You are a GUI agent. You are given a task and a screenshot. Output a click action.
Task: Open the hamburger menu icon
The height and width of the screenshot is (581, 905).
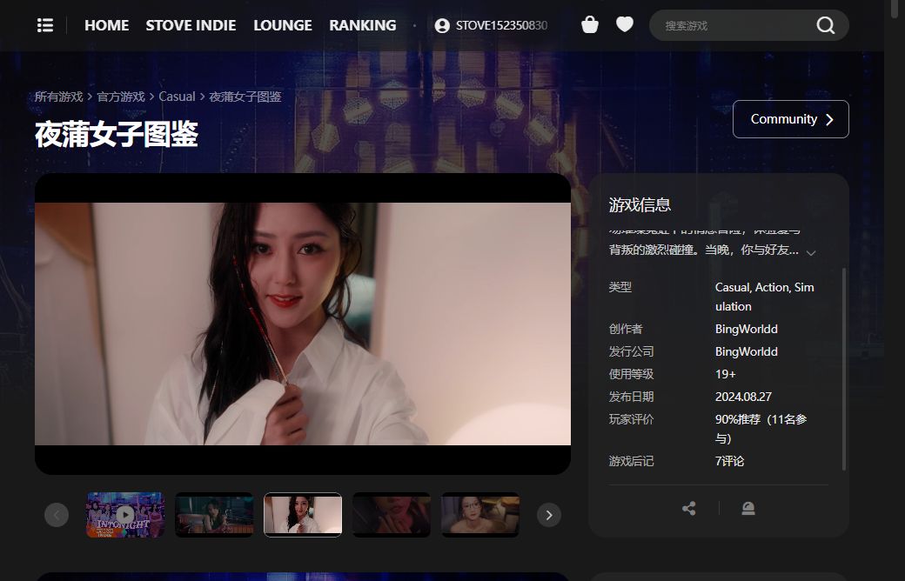point(45,25)
